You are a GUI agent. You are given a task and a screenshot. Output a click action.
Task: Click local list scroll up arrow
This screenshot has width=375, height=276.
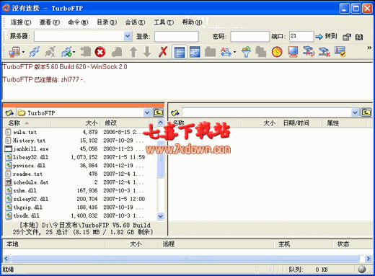click(160, 123)
